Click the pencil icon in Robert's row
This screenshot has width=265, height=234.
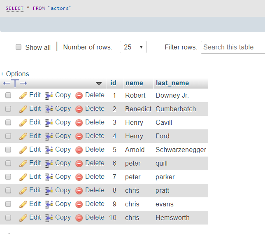tap(23, 96)
